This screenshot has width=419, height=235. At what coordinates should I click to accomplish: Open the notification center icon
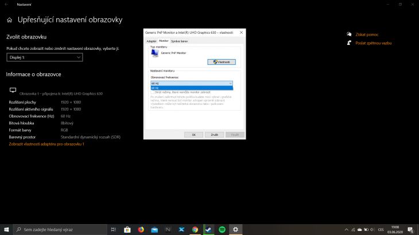pyautogui.click(x=411, y=229)
